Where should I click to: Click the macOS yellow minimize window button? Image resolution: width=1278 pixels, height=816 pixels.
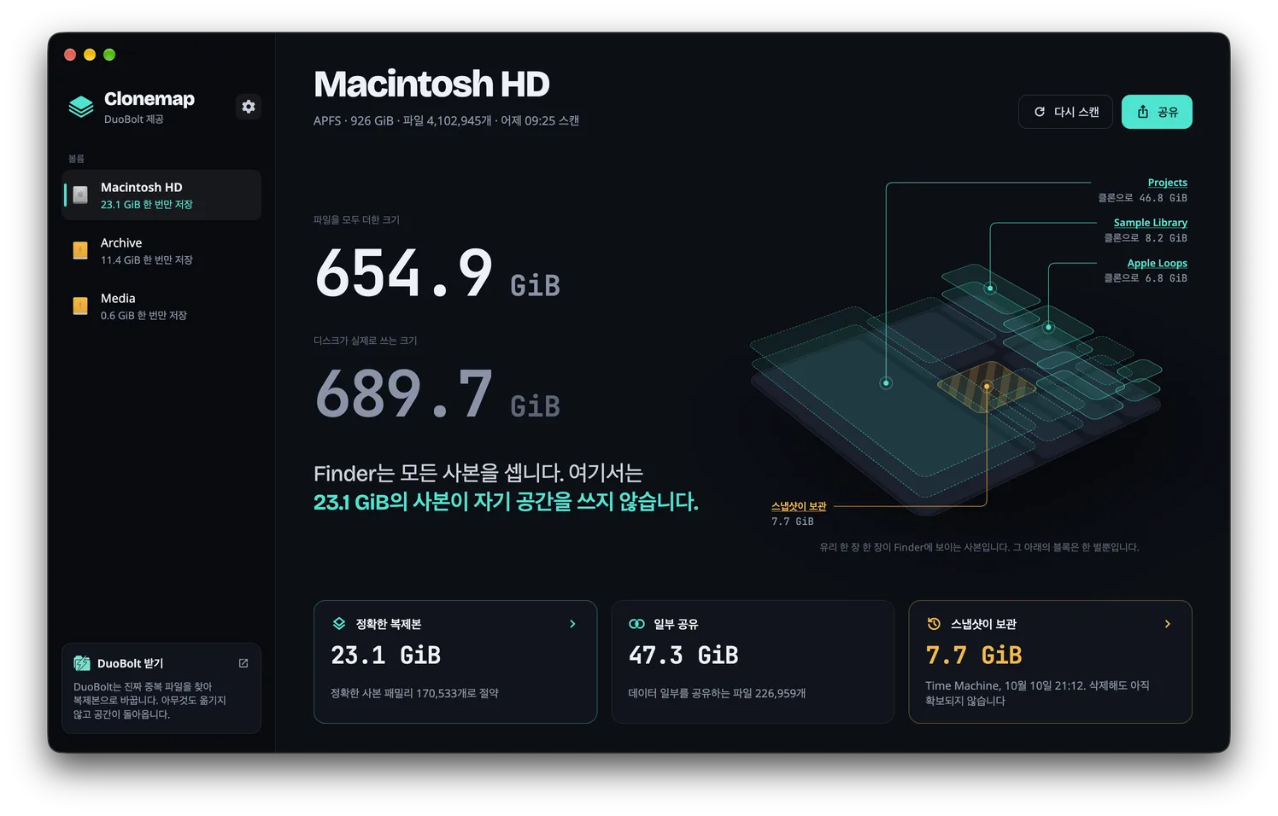[x=90, y=55]
